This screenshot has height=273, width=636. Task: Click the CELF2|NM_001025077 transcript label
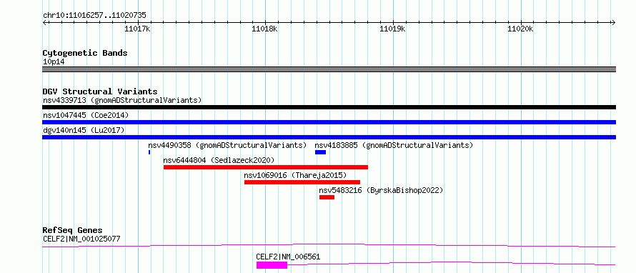pyautogui.click(x=81, y=239)
